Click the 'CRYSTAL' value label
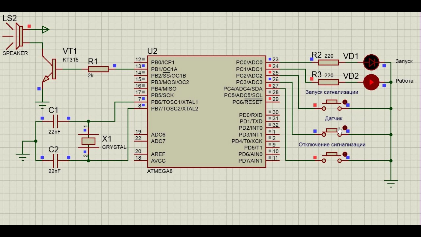Viewport: 421px width, 237px height. pyautogui.click(x=114, y=147)
